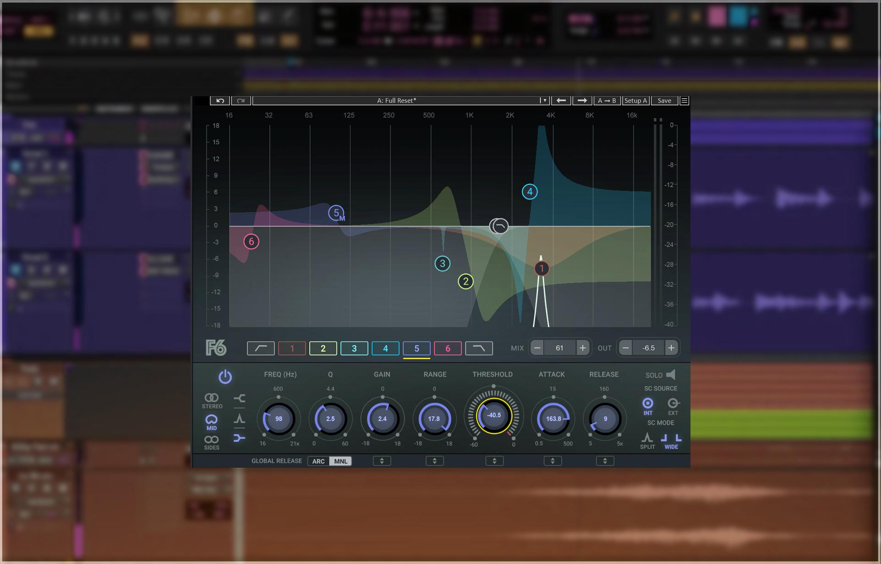Image resolution: width=881 pixels, height=564 pixels.
Task: Click the MIX value field showing 61
Action: (559, 348)
